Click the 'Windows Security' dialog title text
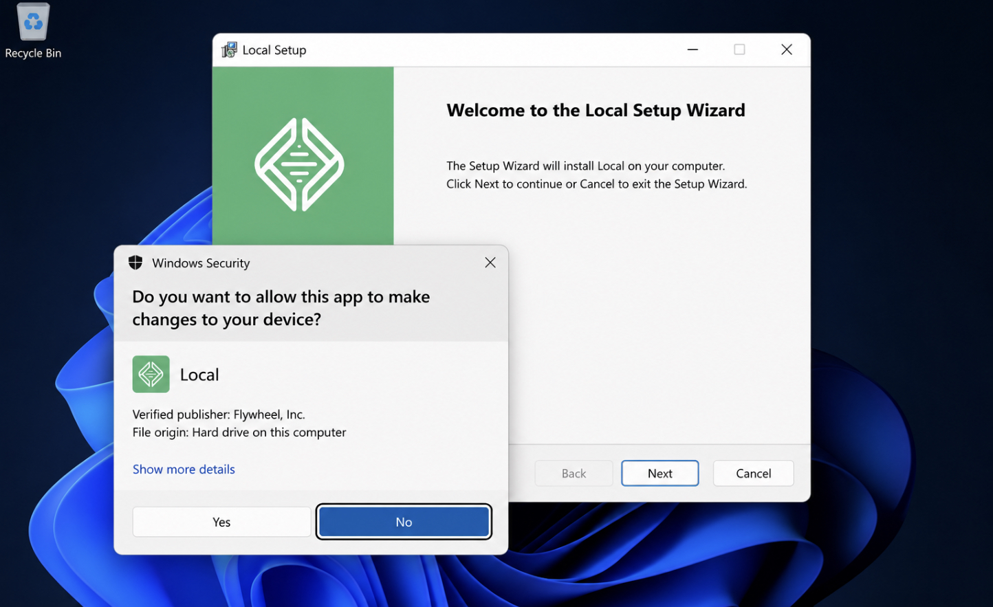The image size is (993, 607). click(x=201, y=263)
